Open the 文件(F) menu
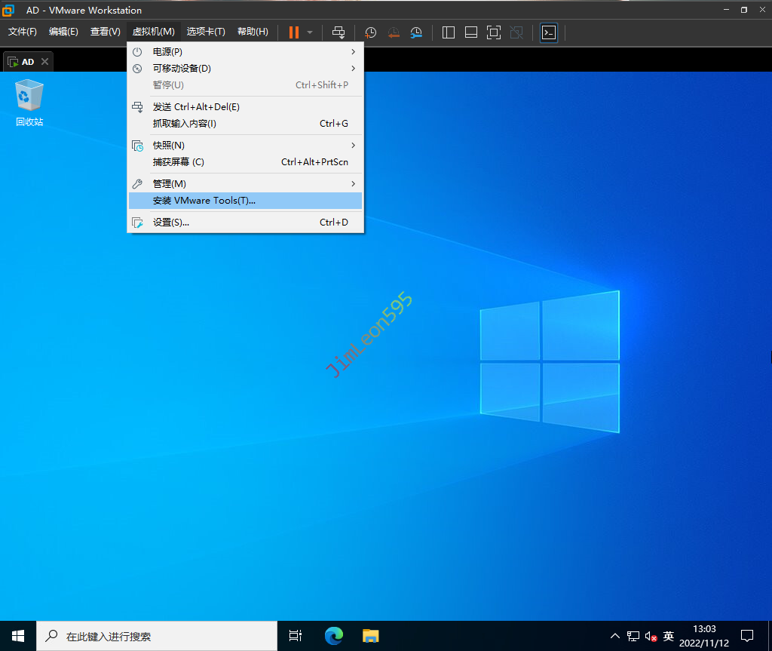Viewport: 772px width, 651px height. pos(23,32)
